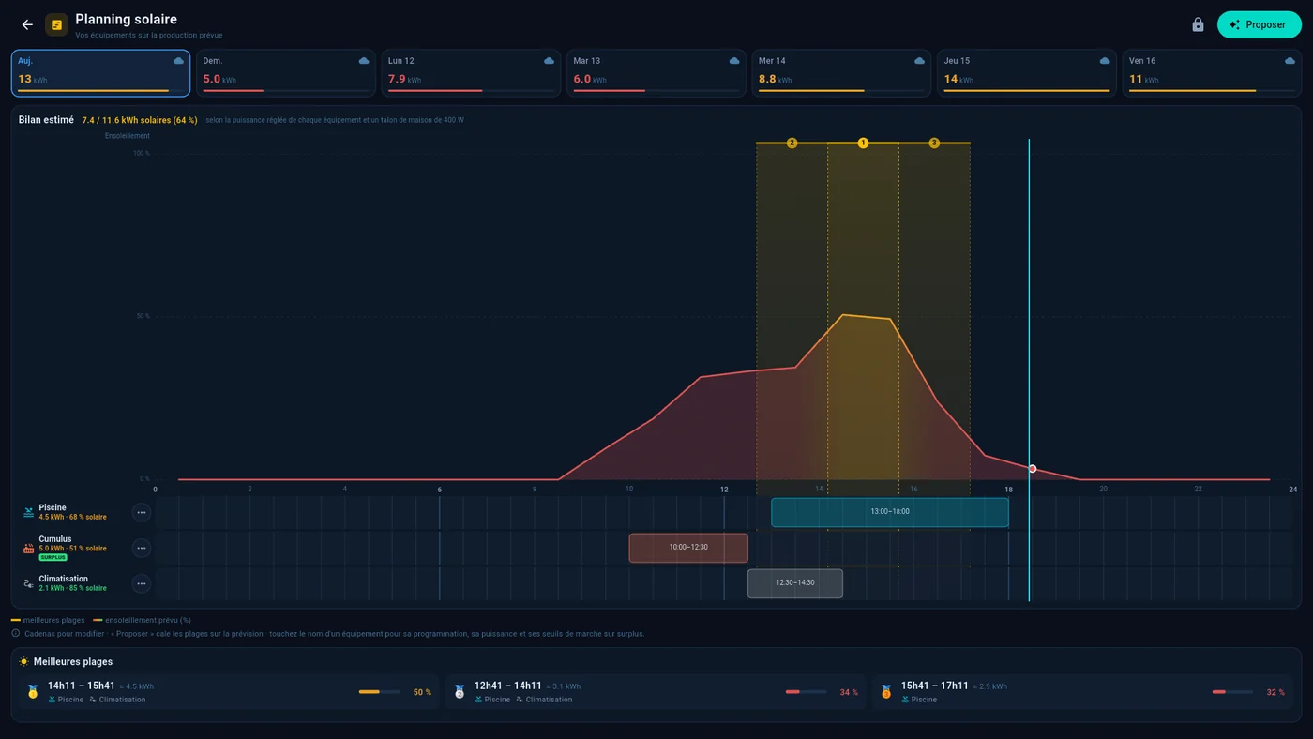The width and height of the screenshot is (1313, 739).
Task: Select the 12h41 – 14h11 best slot
Action: point(656,692)
